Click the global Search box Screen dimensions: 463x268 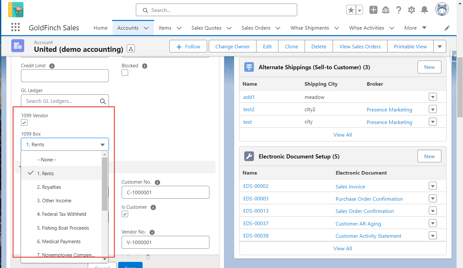click(x=216, y=10)
